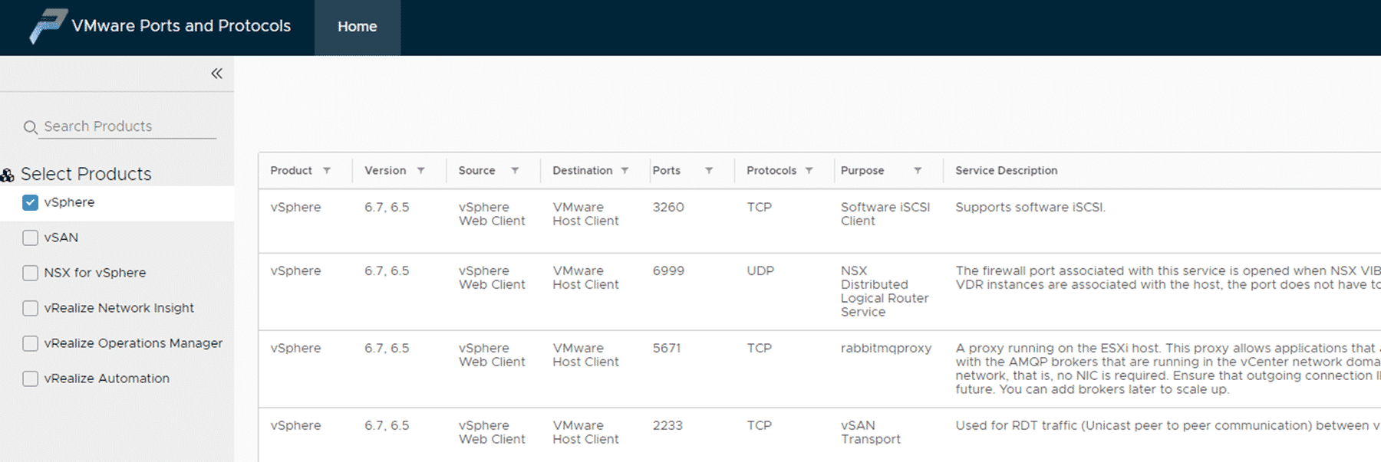The height and width of the screenshot is (462, 1381).
Task: Click the Product cell in the 6999 row
Action: [295, 271]
